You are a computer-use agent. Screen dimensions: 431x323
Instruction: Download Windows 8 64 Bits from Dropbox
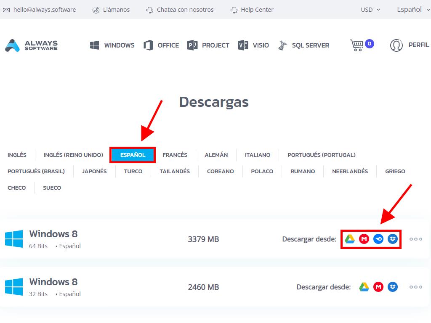[x=393, y=239]
